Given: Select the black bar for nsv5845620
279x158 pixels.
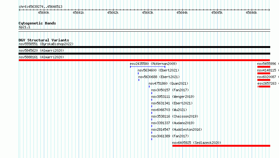Looking at the screenshot, I should point(144,54).
